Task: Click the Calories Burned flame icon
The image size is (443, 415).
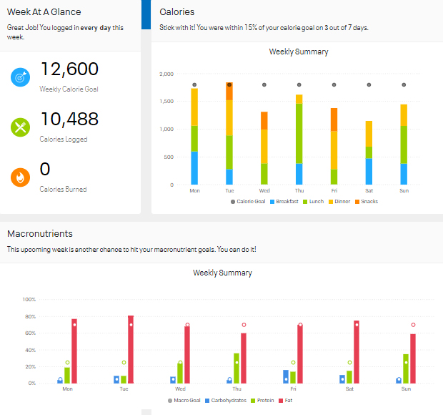Action: click(x=20, y=177)
